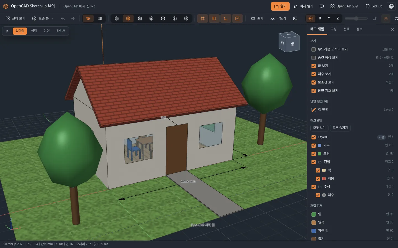This screenshot has height=248, width=398.
Task: Open the language globe icon
Action: [391, 6]
